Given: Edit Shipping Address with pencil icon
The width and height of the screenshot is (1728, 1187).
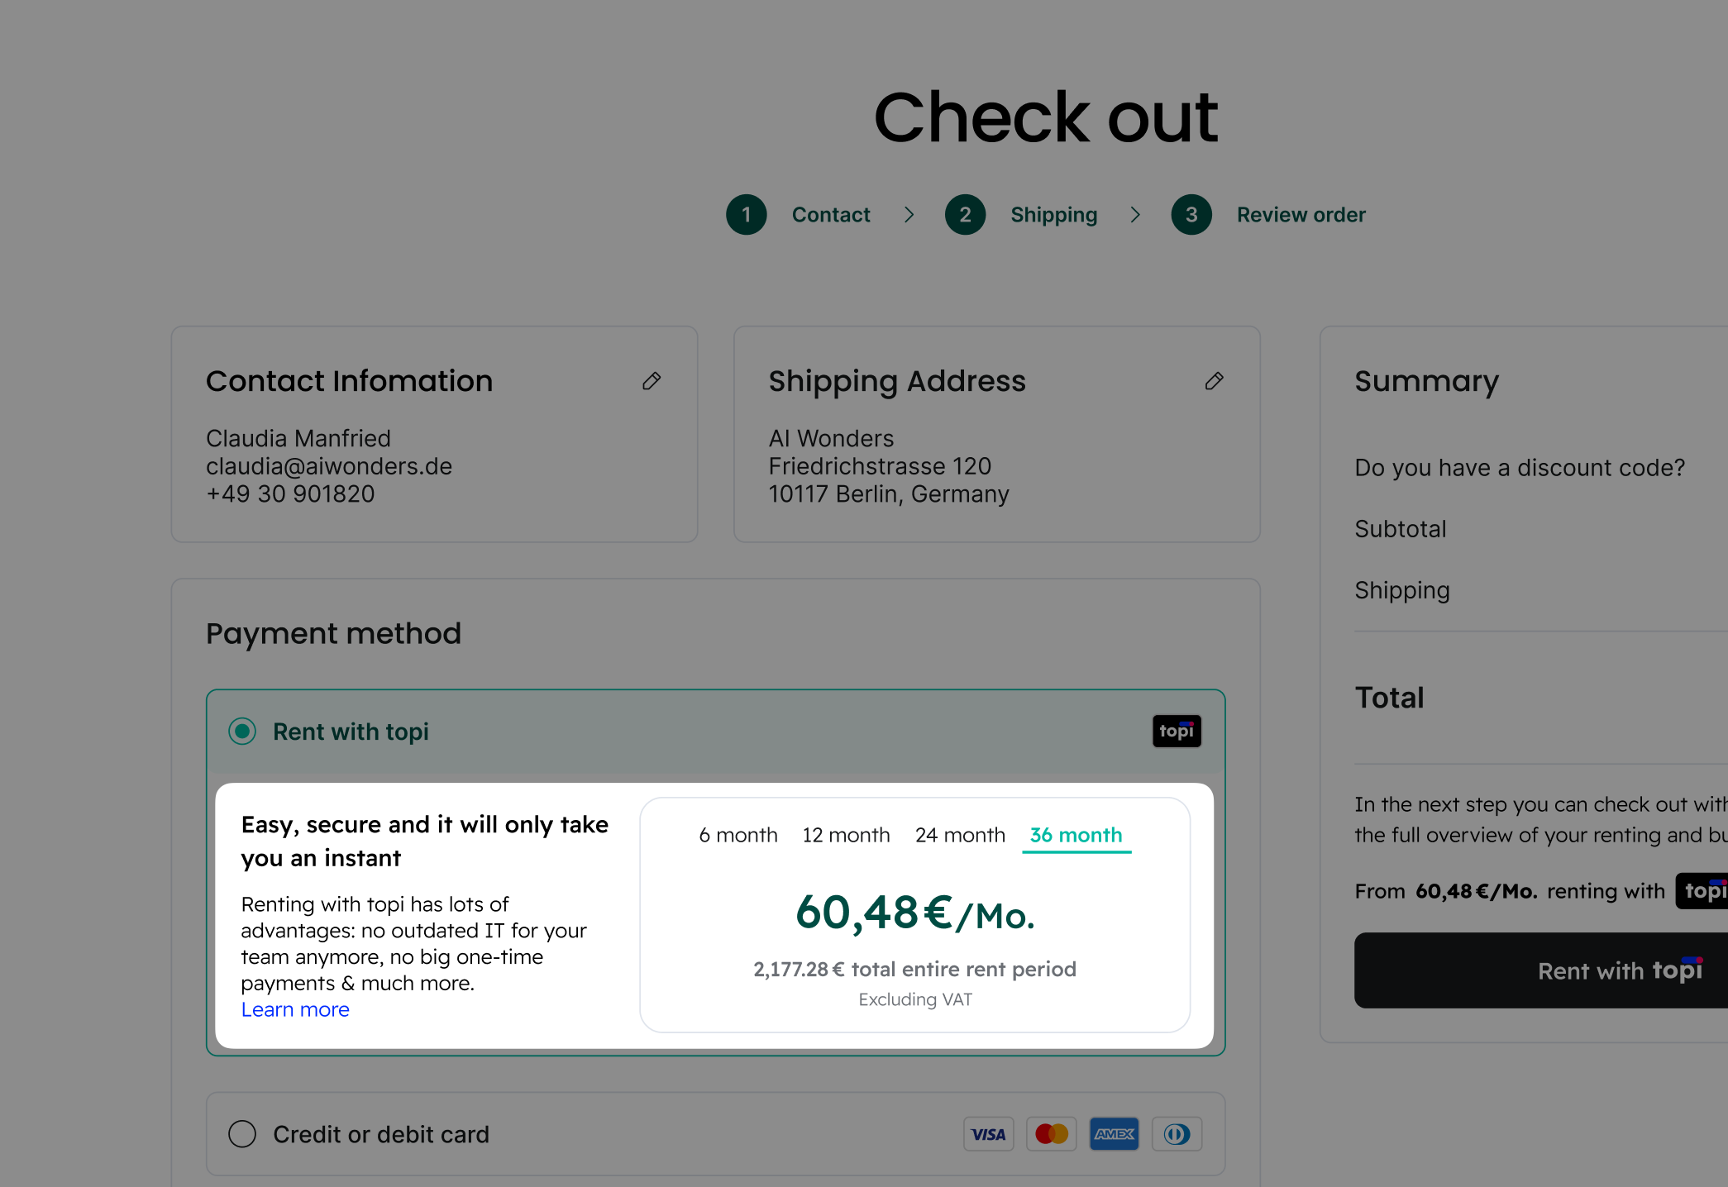Looking at the screenshot, I should [1214, 381].
